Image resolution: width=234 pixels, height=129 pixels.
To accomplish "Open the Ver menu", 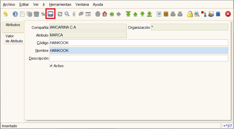I will click(36, 5).
